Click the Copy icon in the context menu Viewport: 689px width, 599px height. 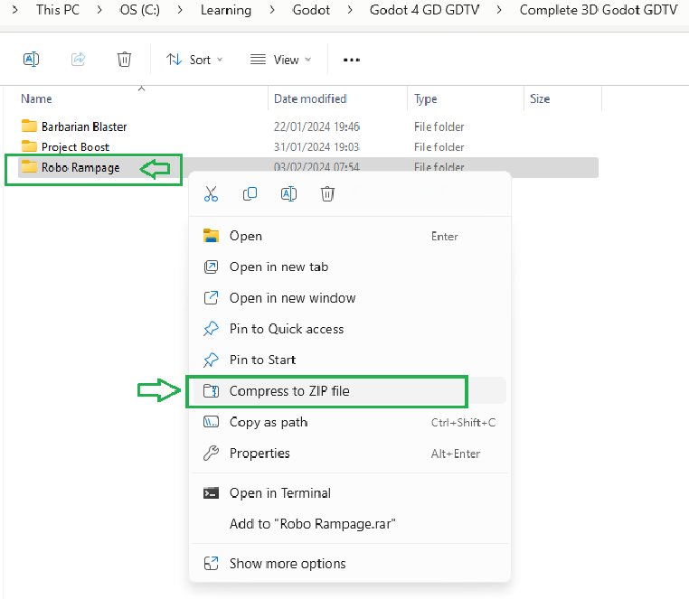[x=250, y=193]
